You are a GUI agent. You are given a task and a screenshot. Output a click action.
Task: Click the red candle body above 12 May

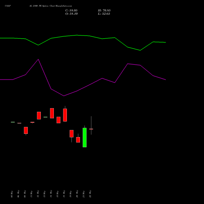point(39,115)
